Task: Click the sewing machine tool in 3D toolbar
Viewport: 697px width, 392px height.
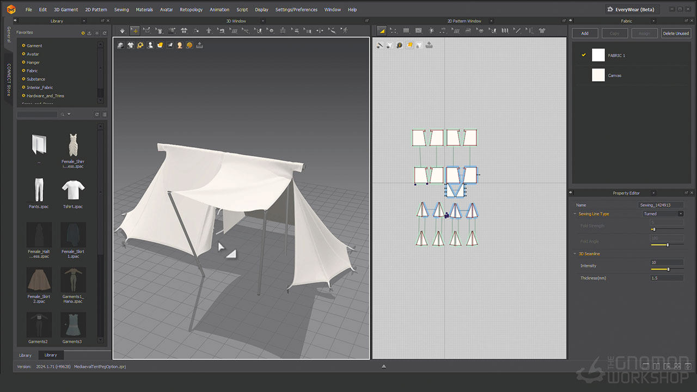Action: point(221,30)
